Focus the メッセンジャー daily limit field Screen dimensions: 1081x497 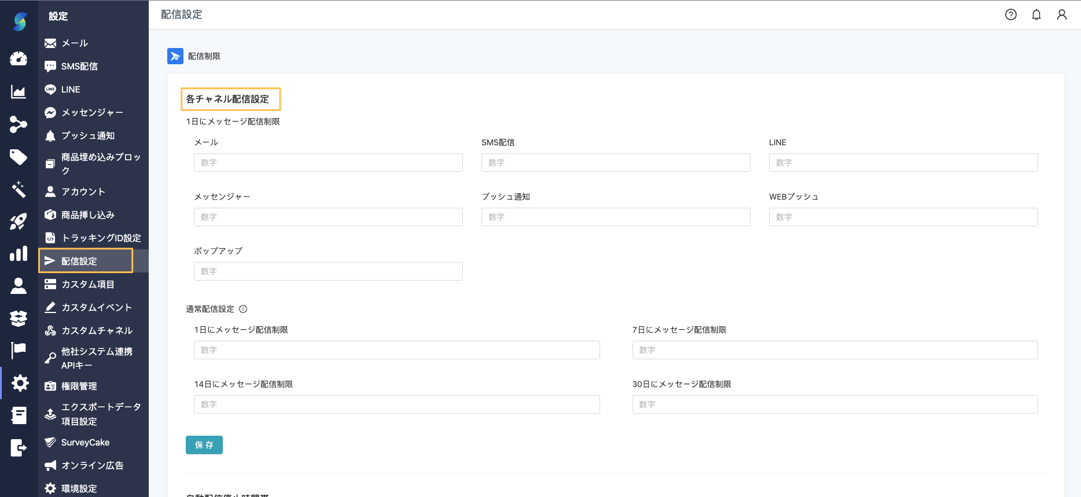click(328, 217)
